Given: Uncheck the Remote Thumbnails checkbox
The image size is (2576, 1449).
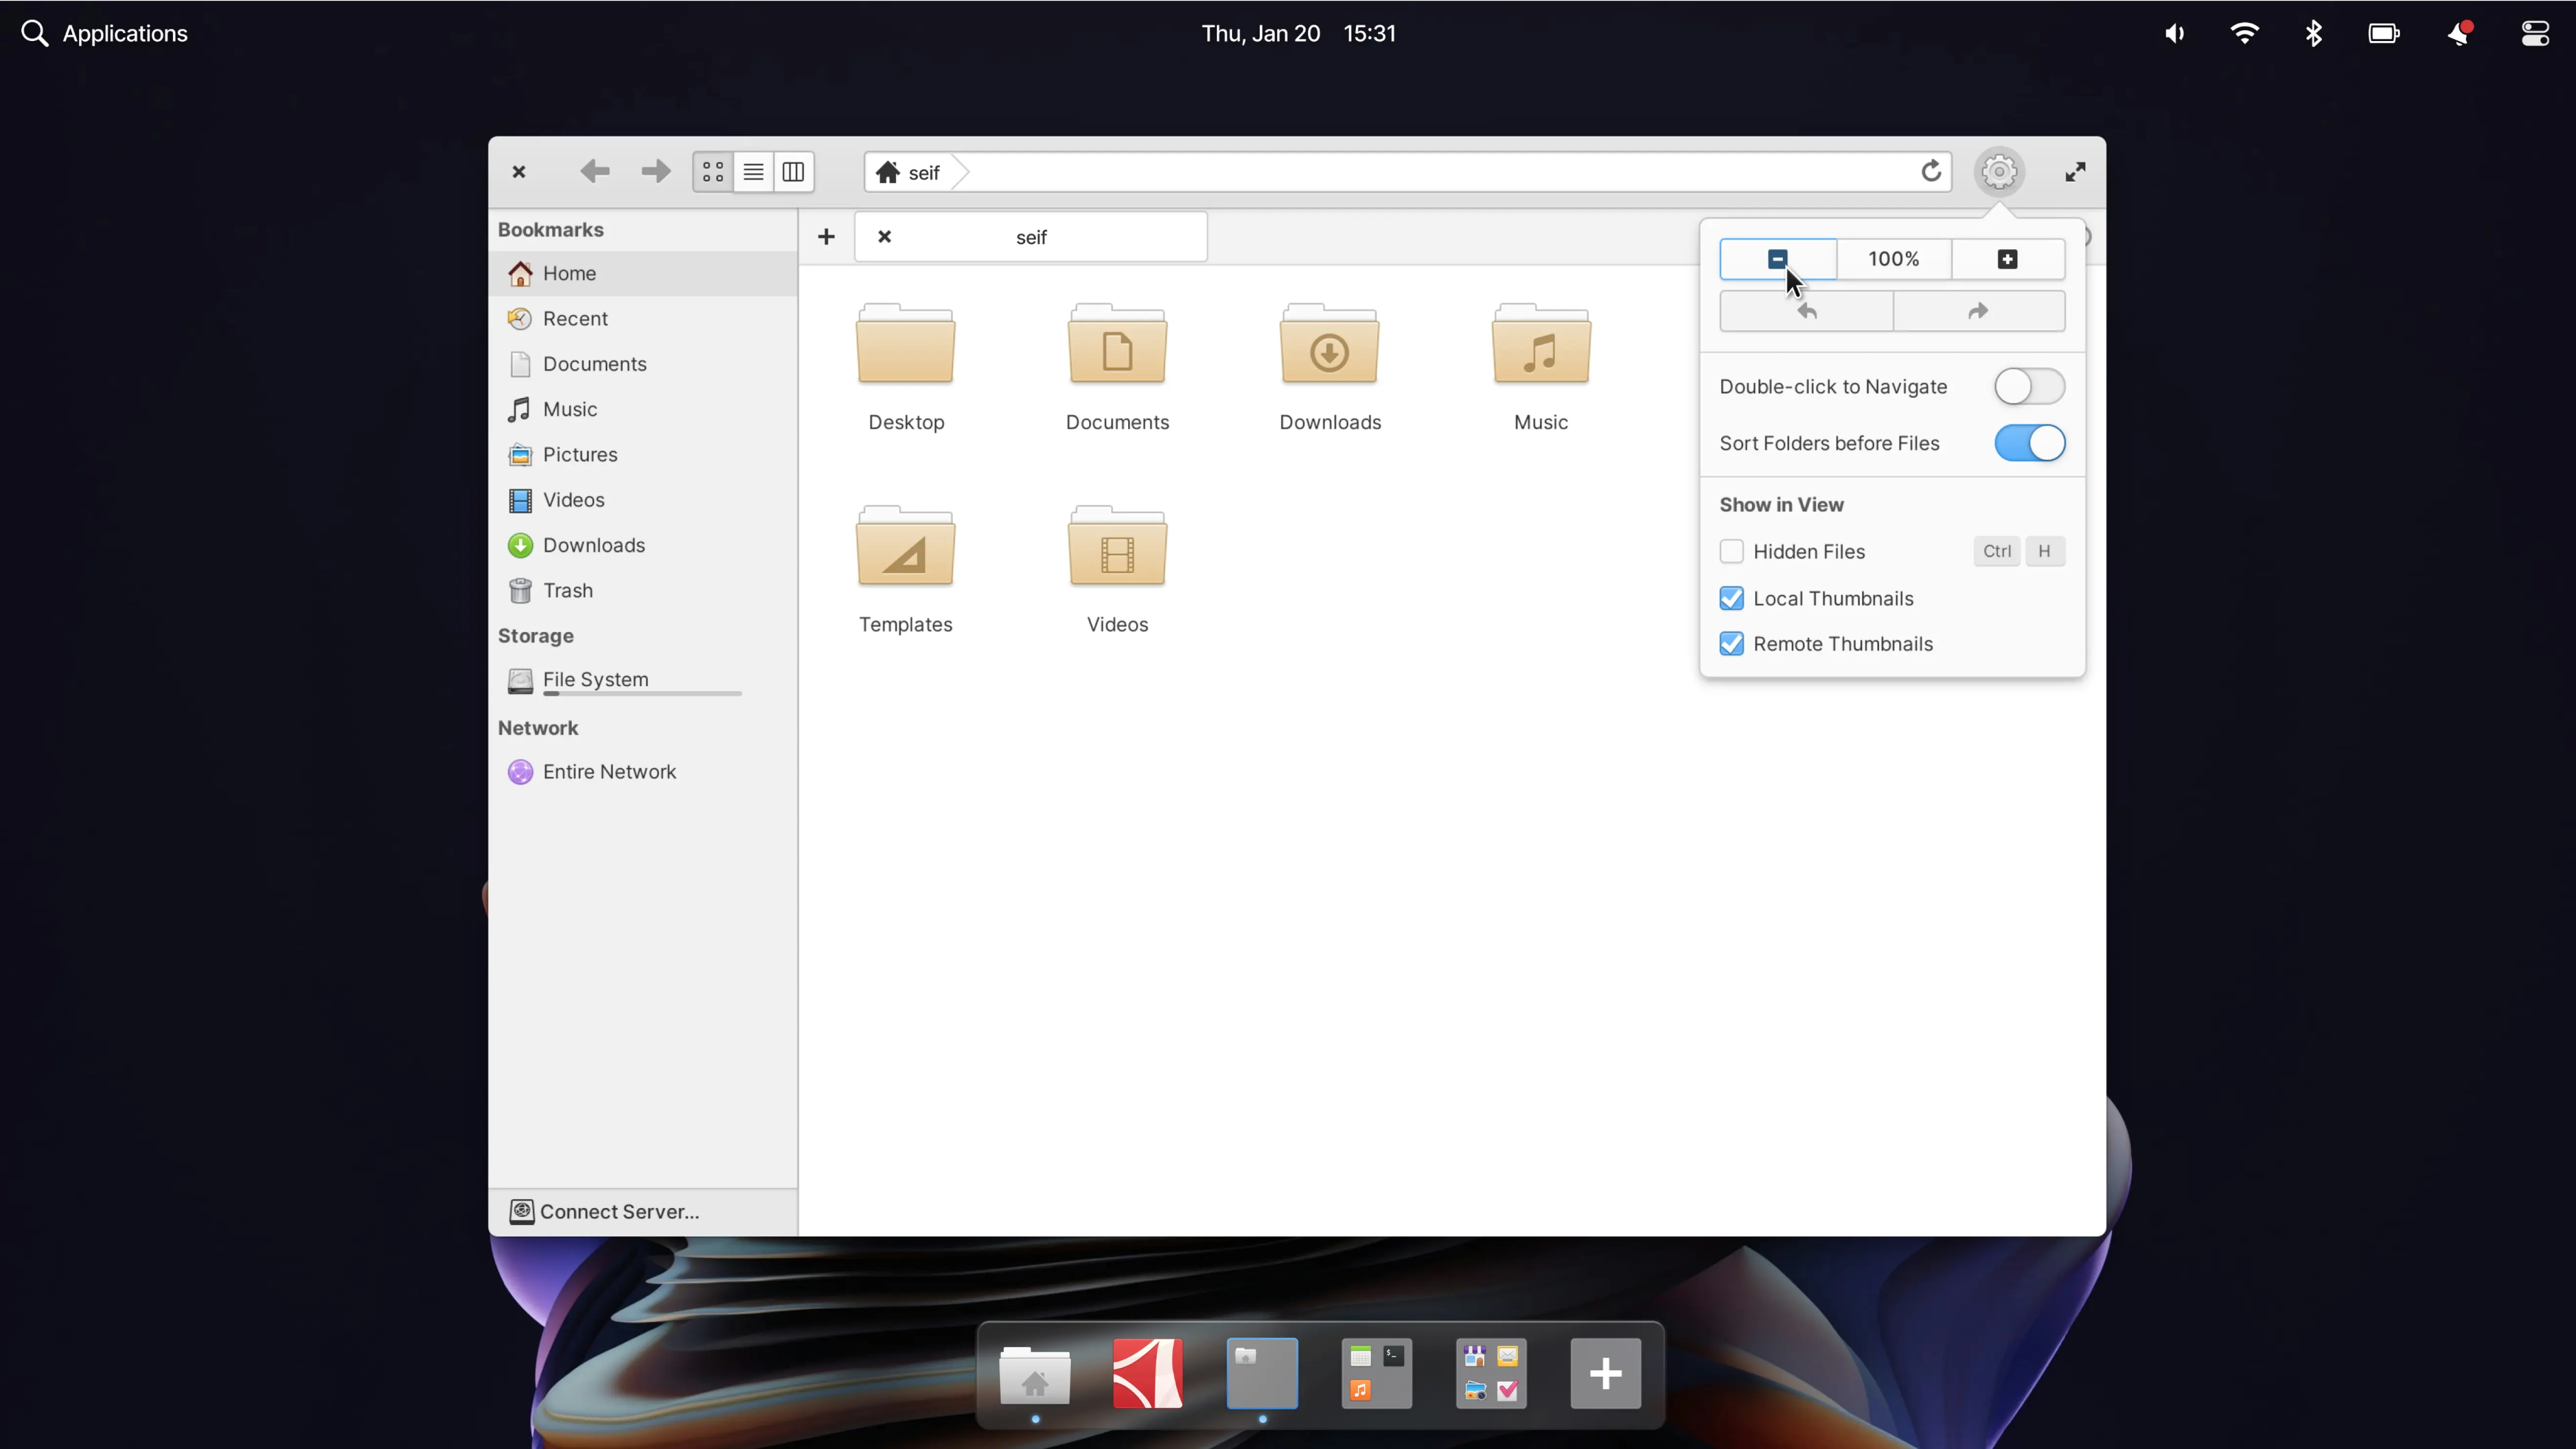Looking at the screenshot, I should pyautogui.click(x=1732, y=644).
